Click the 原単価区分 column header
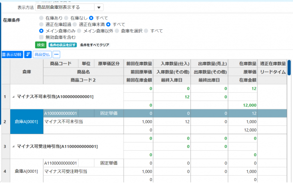Image resolution: width=293 pixels, height=183 pixels. tap(109, 63)
